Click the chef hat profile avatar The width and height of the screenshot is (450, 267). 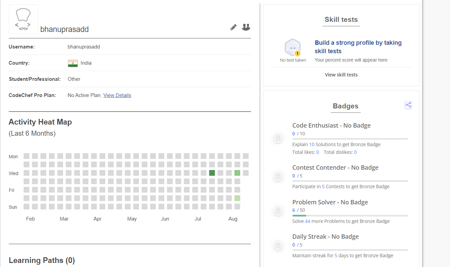[23, 19]
